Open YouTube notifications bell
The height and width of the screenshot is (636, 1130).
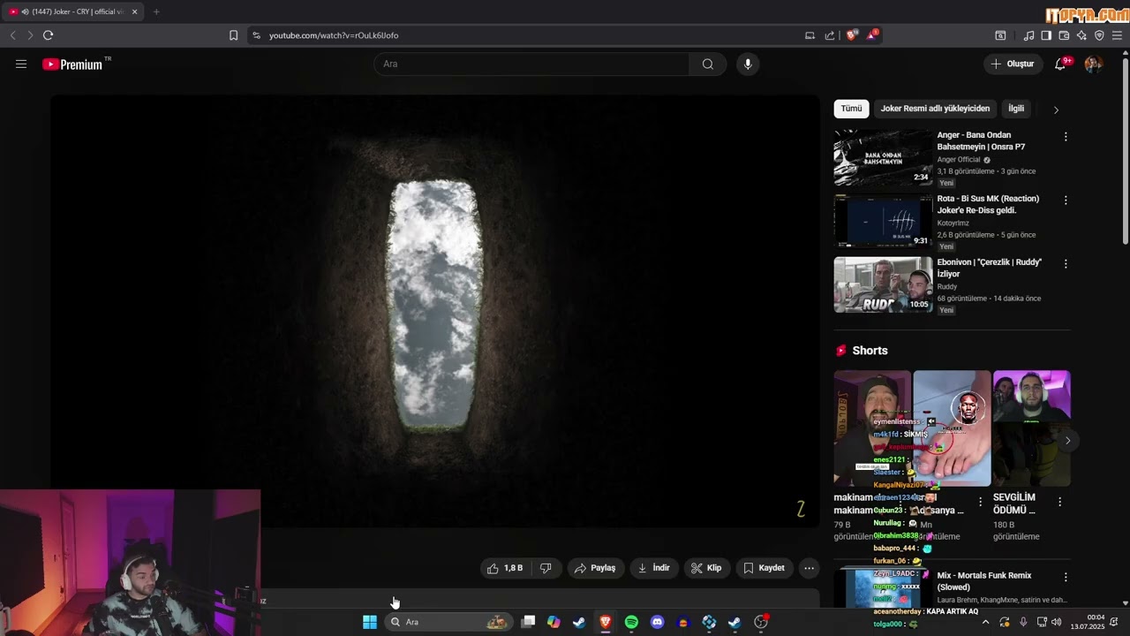click(1060, 64)
